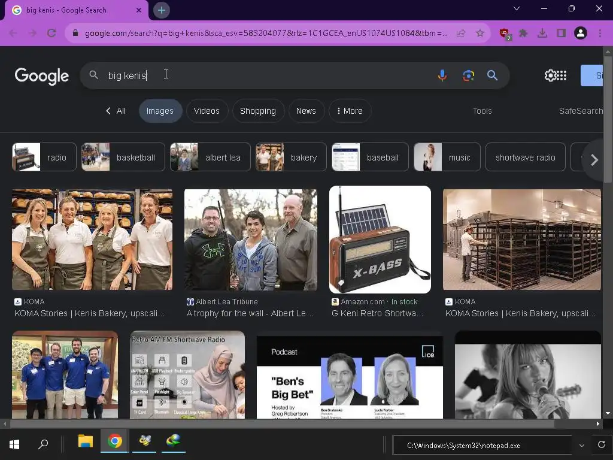The height and width of the screenshot is (460, 613).
Task: Click the Chrome address bar URL
Action: tap(266, 33)
